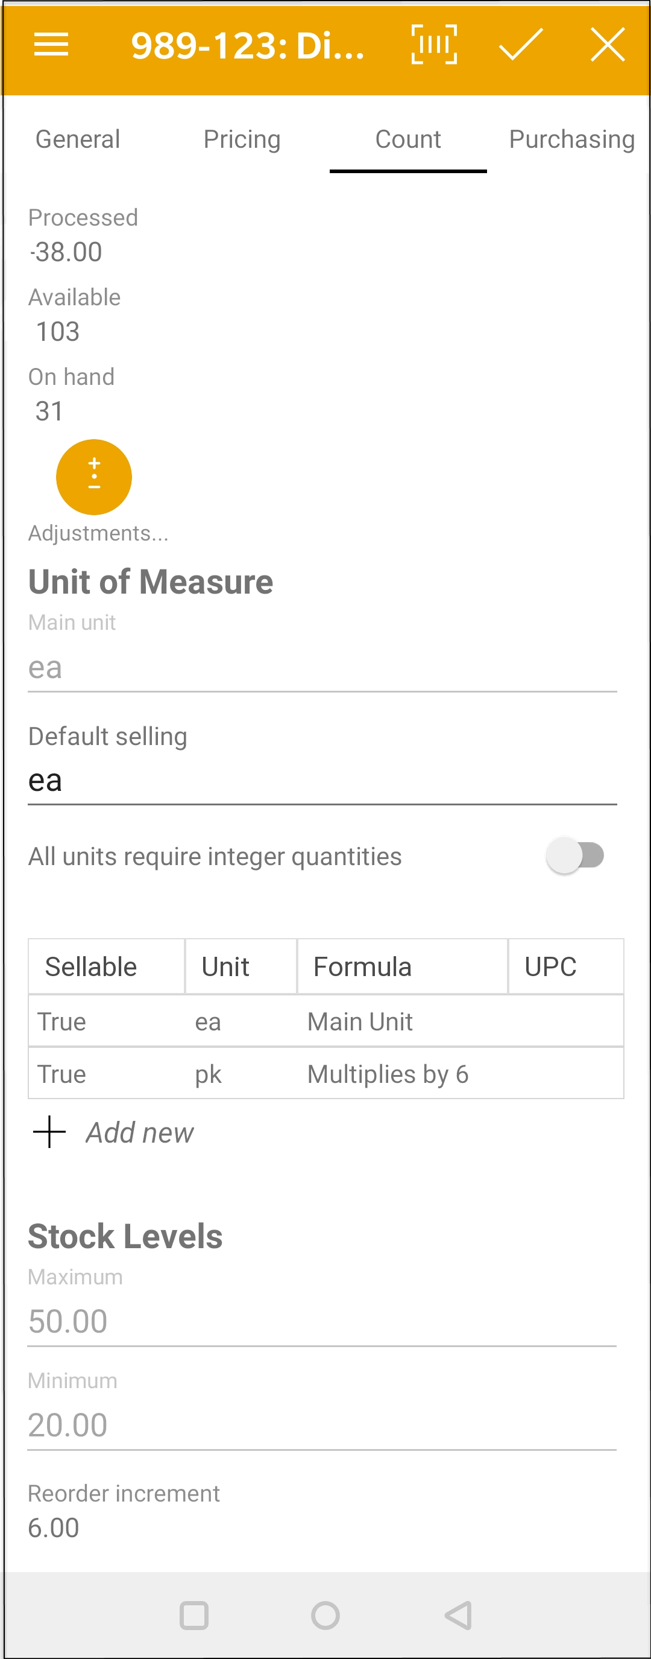This screenshot has height=1659, width=651.
Task: Close item editor with X icon
Action: (x=607, y=45)
